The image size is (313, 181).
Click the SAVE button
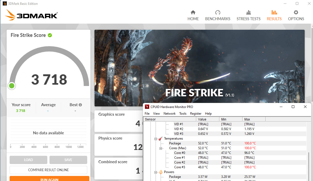[68, 160]
